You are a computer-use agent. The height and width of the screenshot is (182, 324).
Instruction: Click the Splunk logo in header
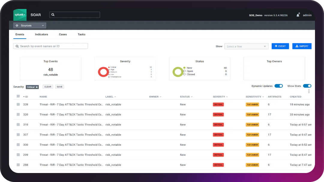tap(20, 15)
